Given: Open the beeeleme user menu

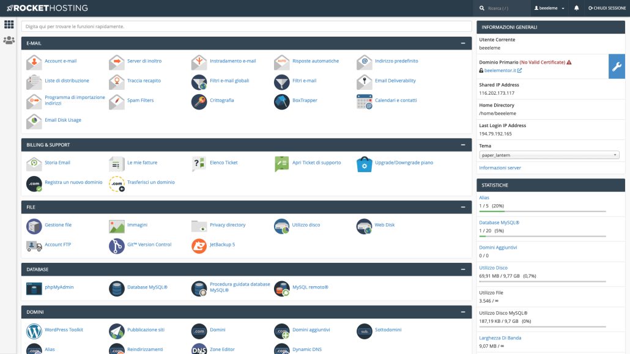Looking at the screenshot, I should click(546, 8).
